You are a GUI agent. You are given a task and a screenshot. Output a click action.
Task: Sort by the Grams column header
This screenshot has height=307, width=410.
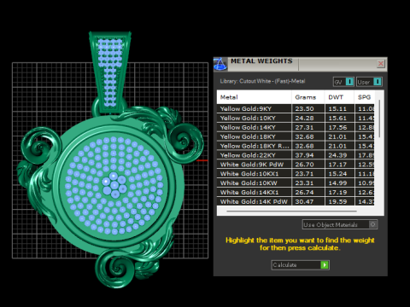pos(308,97)
